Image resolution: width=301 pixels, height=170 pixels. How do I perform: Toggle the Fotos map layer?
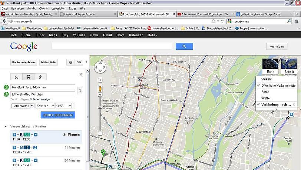(x=277, y=92)
